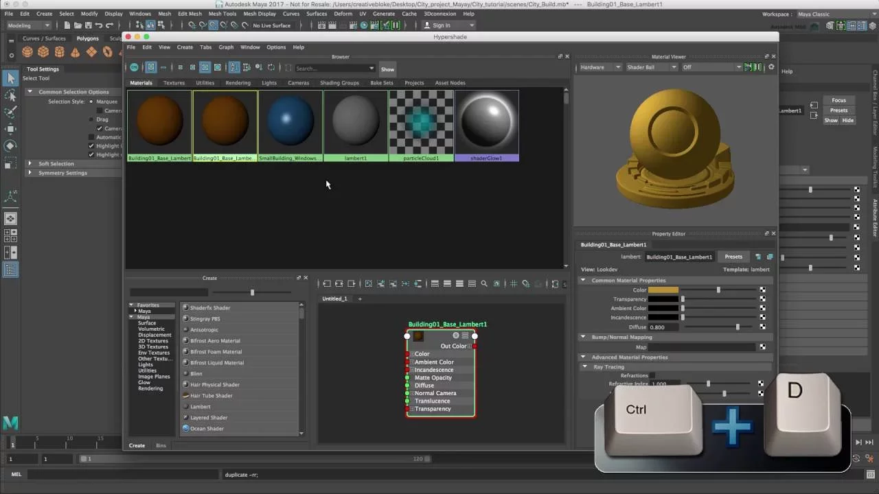Select the shaderGlow1 material thumbnail
879x494 pixels.
[486, 126]
